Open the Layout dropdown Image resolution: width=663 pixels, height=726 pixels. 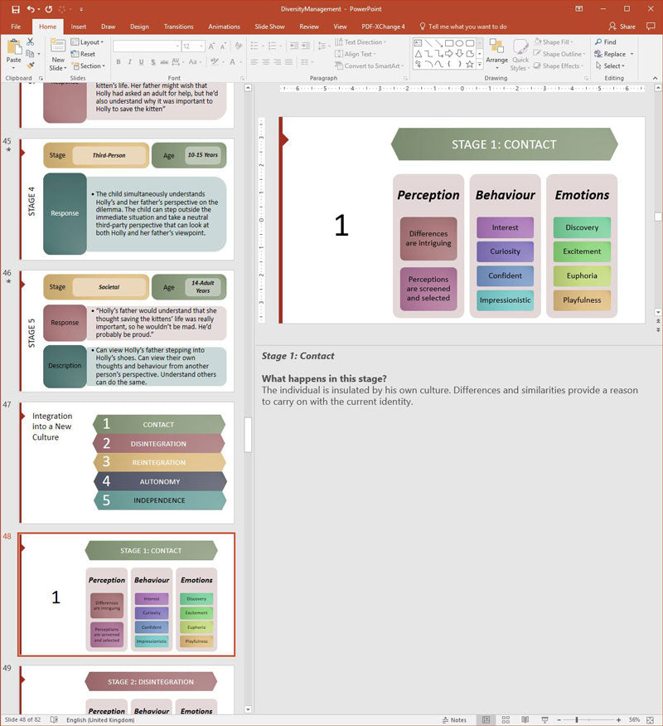click(x=87, y=42)
